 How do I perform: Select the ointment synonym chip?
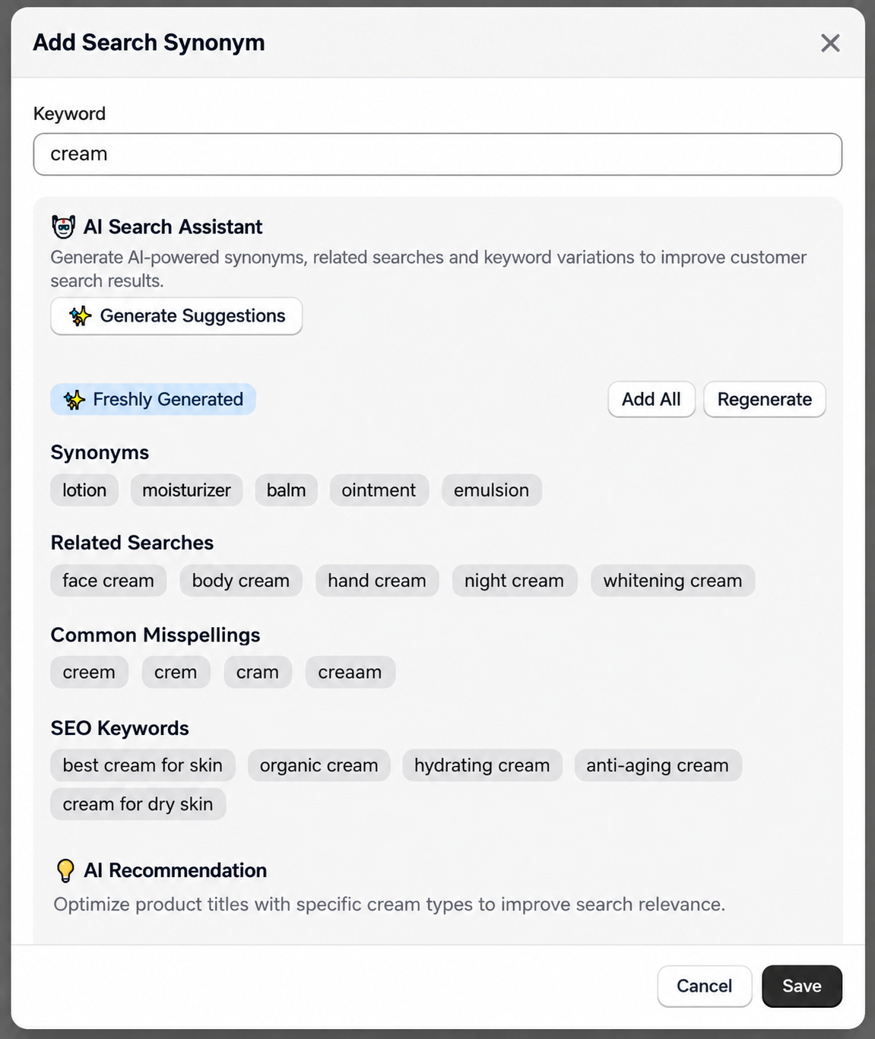pyautogui.click(x=379, y=490)
